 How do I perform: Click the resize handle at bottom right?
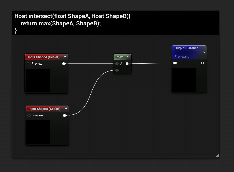click(217, 156)
